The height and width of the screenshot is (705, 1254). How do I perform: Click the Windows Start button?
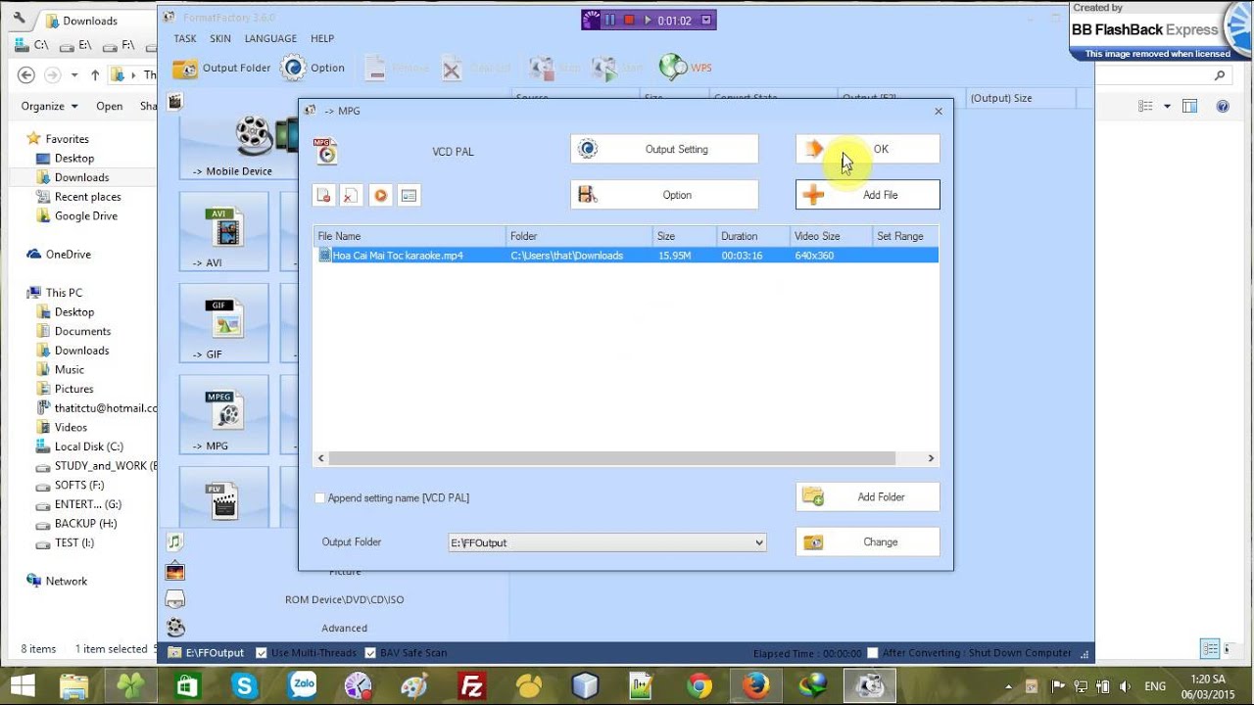pyautogui.click(x=22, y=684)
